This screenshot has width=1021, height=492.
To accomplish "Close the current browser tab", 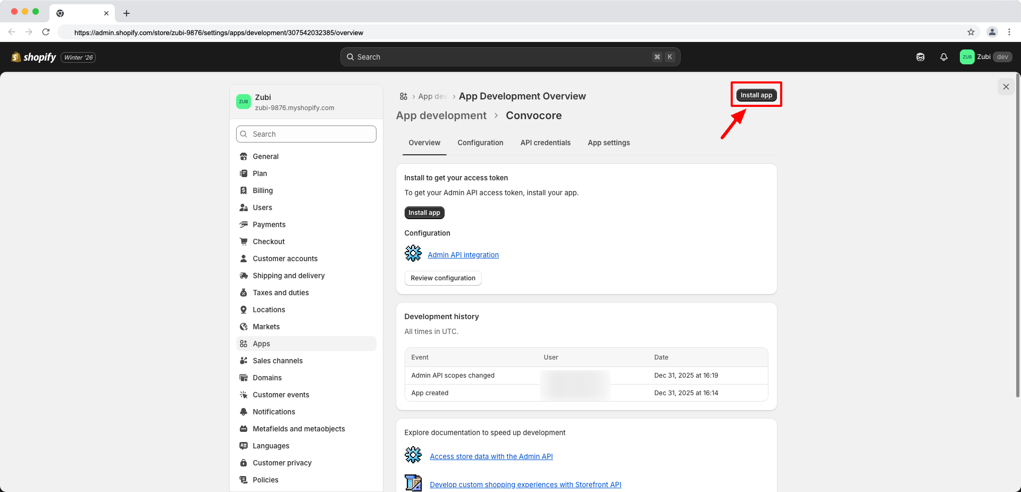I will click(106, 13).
